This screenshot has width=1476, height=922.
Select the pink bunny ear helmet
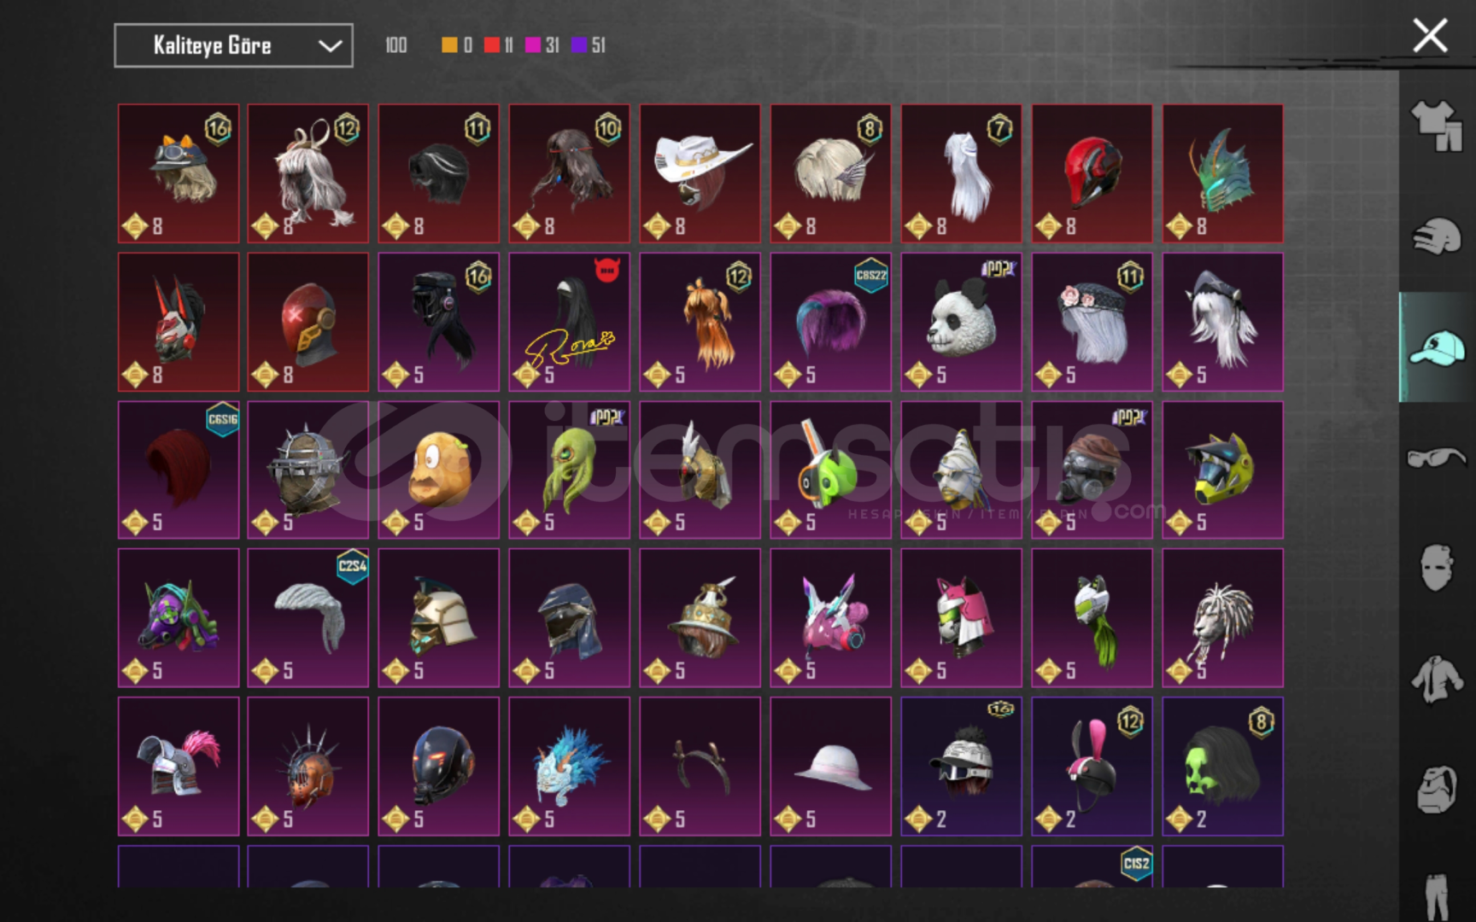pyautogui.click(x=1092, y=766)
